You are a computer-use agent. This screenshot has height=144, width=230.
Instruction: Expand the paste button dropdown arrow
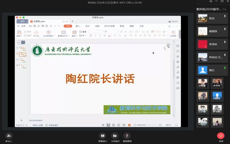pos(22,36)
